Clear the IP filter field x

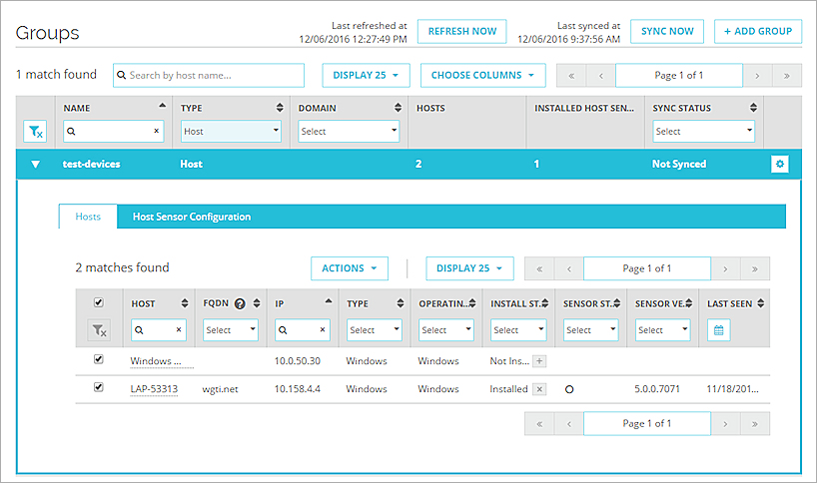tap(323, 330)
